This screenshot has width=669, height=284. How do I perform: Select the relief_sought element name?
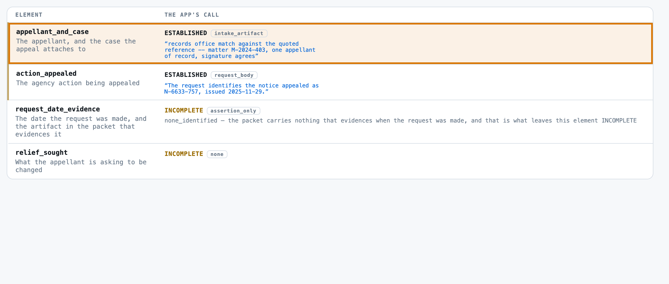42,153
